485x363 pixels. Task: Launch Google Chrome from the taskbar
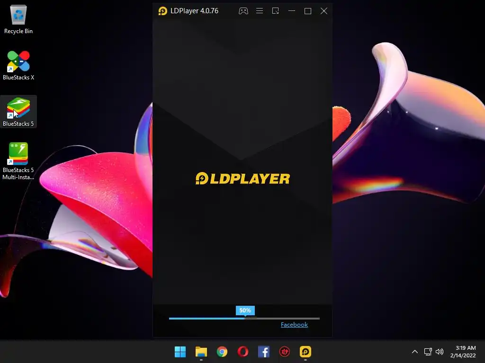pos(222,352)
